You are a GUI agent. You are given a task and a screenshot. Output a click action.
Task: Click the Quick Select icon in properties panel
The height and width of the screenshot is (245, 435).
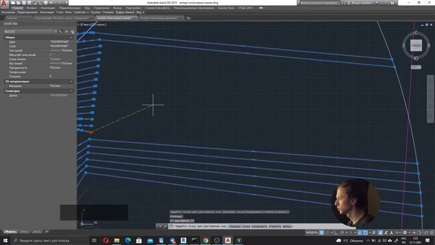pos(73,32)
